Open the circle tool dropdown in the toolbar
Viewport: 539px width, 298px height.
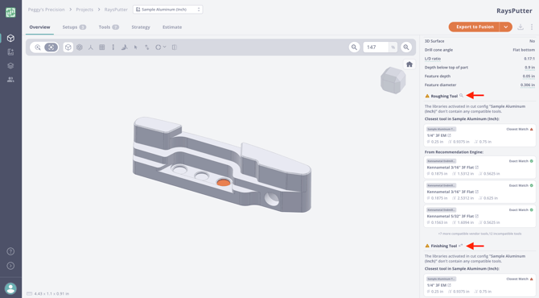161,48
